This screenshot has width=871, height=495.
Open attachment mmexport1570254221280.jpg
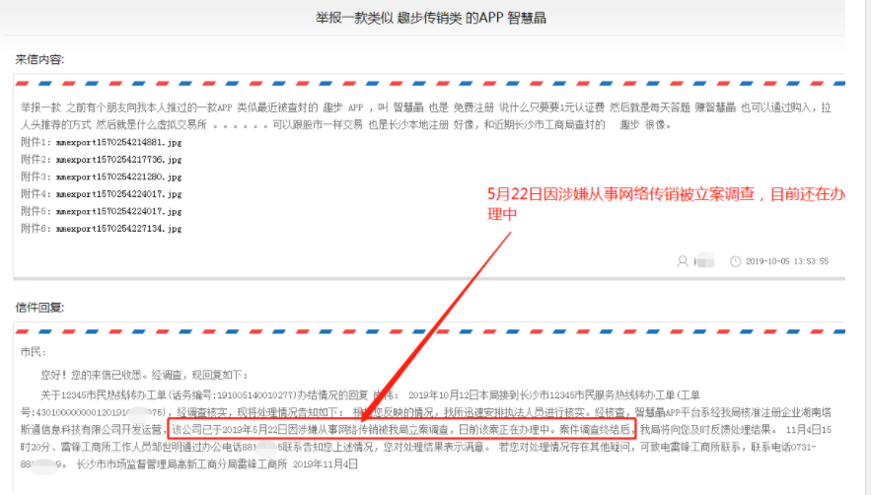[118, 177]
